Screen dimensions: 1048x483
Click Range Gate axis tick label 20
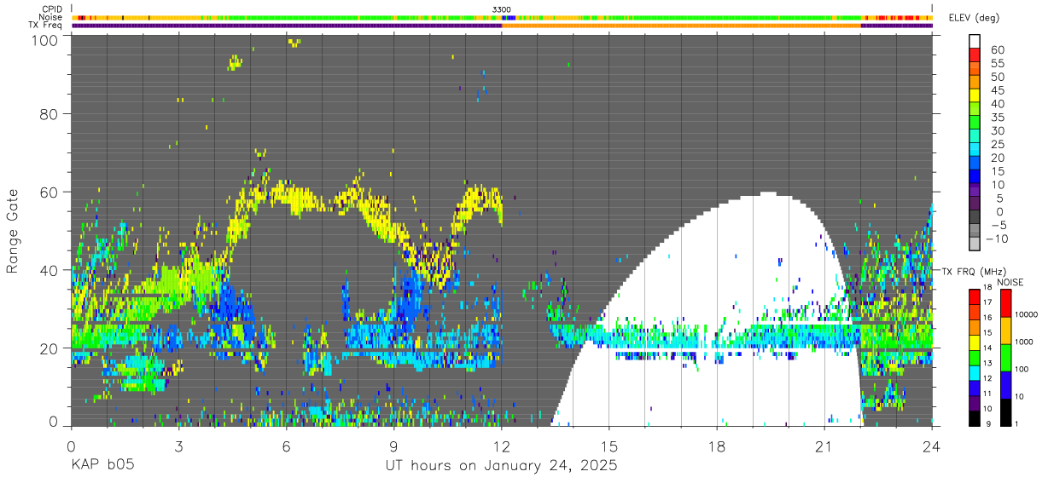pyautogui.click(x=49, y=348)
